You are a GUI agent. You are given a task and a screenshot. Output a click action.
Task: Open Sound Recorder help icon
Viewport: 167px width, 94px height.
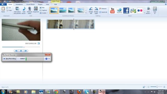click(x=46, y=59)
